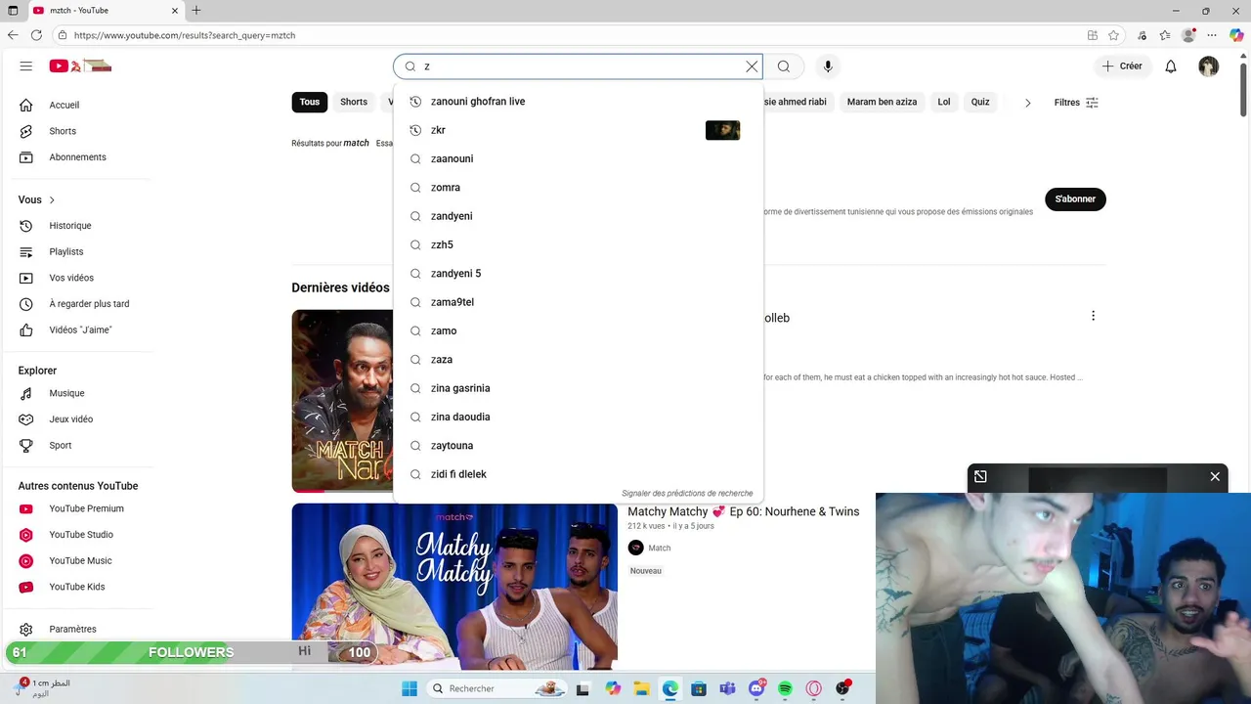Start voice search with the microphone
This screenshot has width=1251, height=704.
point(828,66)
